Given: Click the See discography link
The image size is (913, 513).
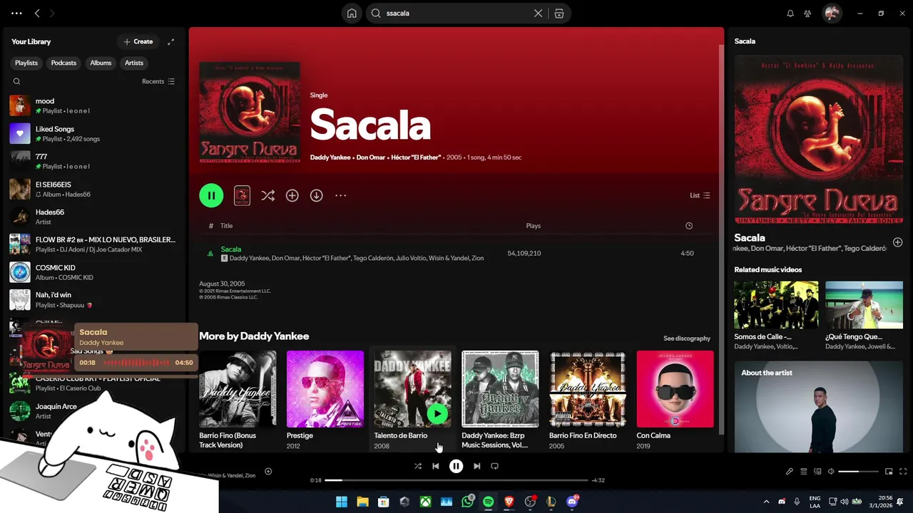Looking at the screenshot, I should point(687,338).
